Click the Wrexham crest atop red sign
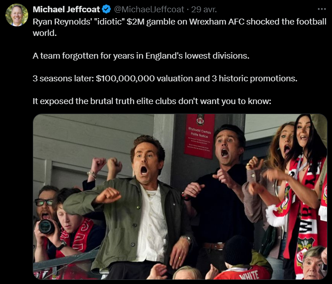Screen dimensions: 332x284 (200, 120)
